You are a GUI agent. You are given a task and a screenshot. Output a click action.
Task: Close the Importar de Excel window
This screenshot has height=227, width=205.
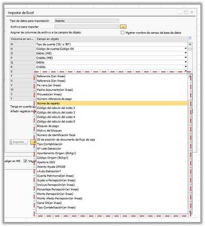click(x=192, y=12)
